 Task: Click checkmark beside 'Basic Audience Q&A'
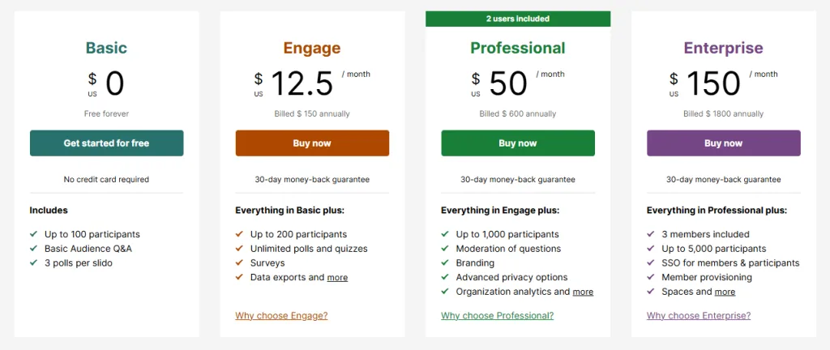point(34,249)
